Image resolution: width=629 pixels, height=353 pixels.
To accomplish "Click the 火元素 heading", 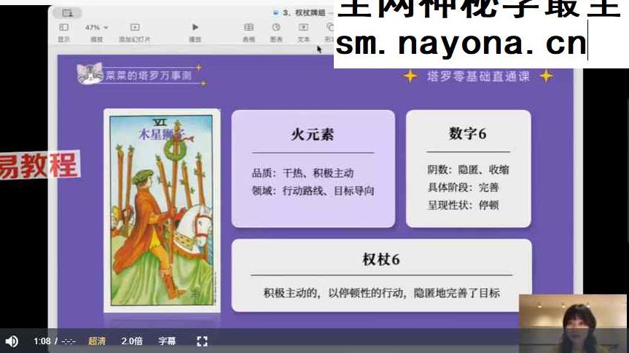I will pyautogui.click(x=313, y=135).
